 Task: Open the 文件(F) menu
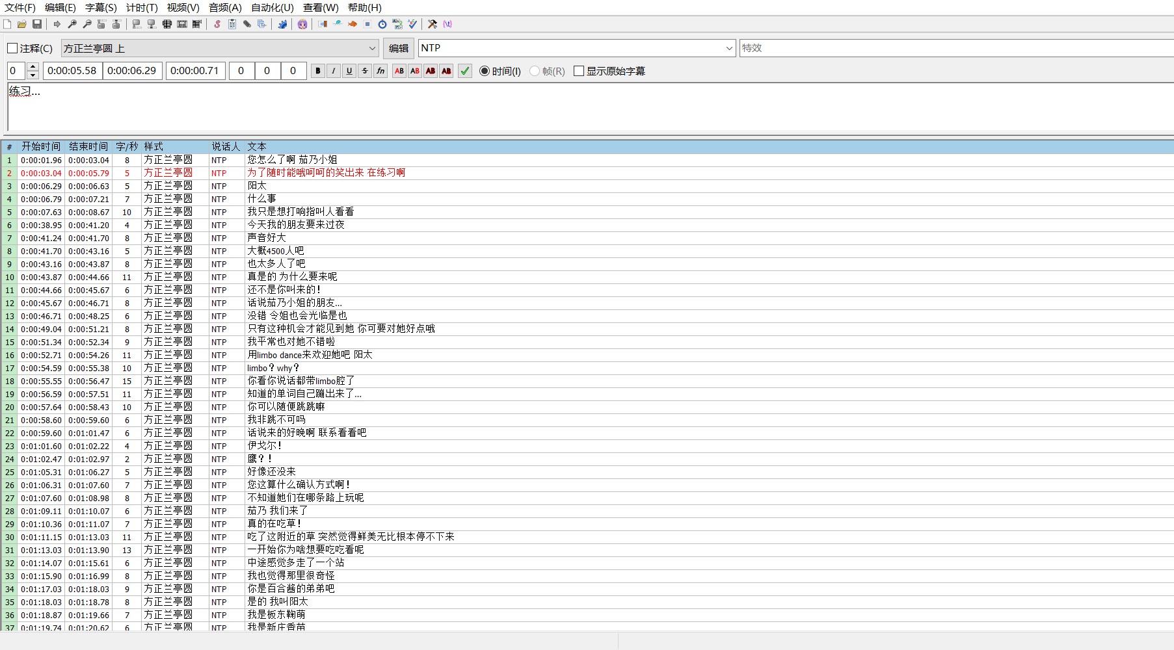click(20, 8)
